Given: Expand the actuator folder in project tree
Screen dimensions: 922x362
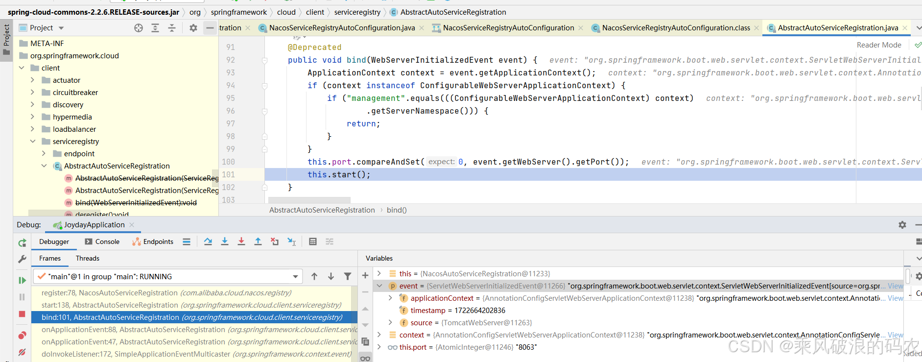Looking at the screenshot, I should [x=33, y=80].
